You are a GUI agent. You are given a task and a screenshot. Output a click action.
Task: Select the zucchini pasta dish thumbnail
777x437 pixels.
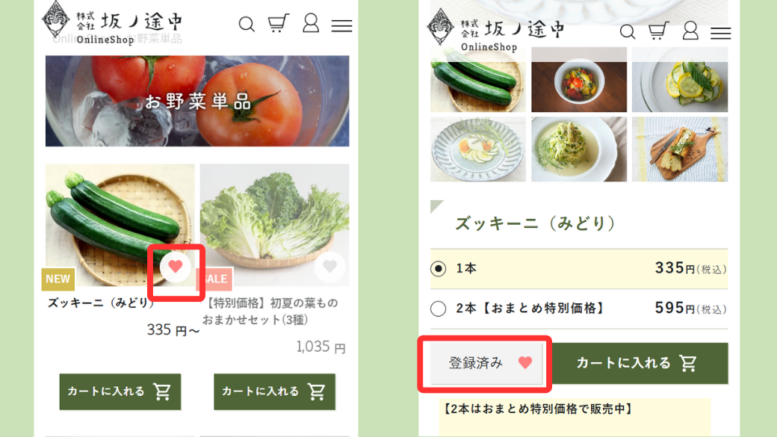click(579, 149)
